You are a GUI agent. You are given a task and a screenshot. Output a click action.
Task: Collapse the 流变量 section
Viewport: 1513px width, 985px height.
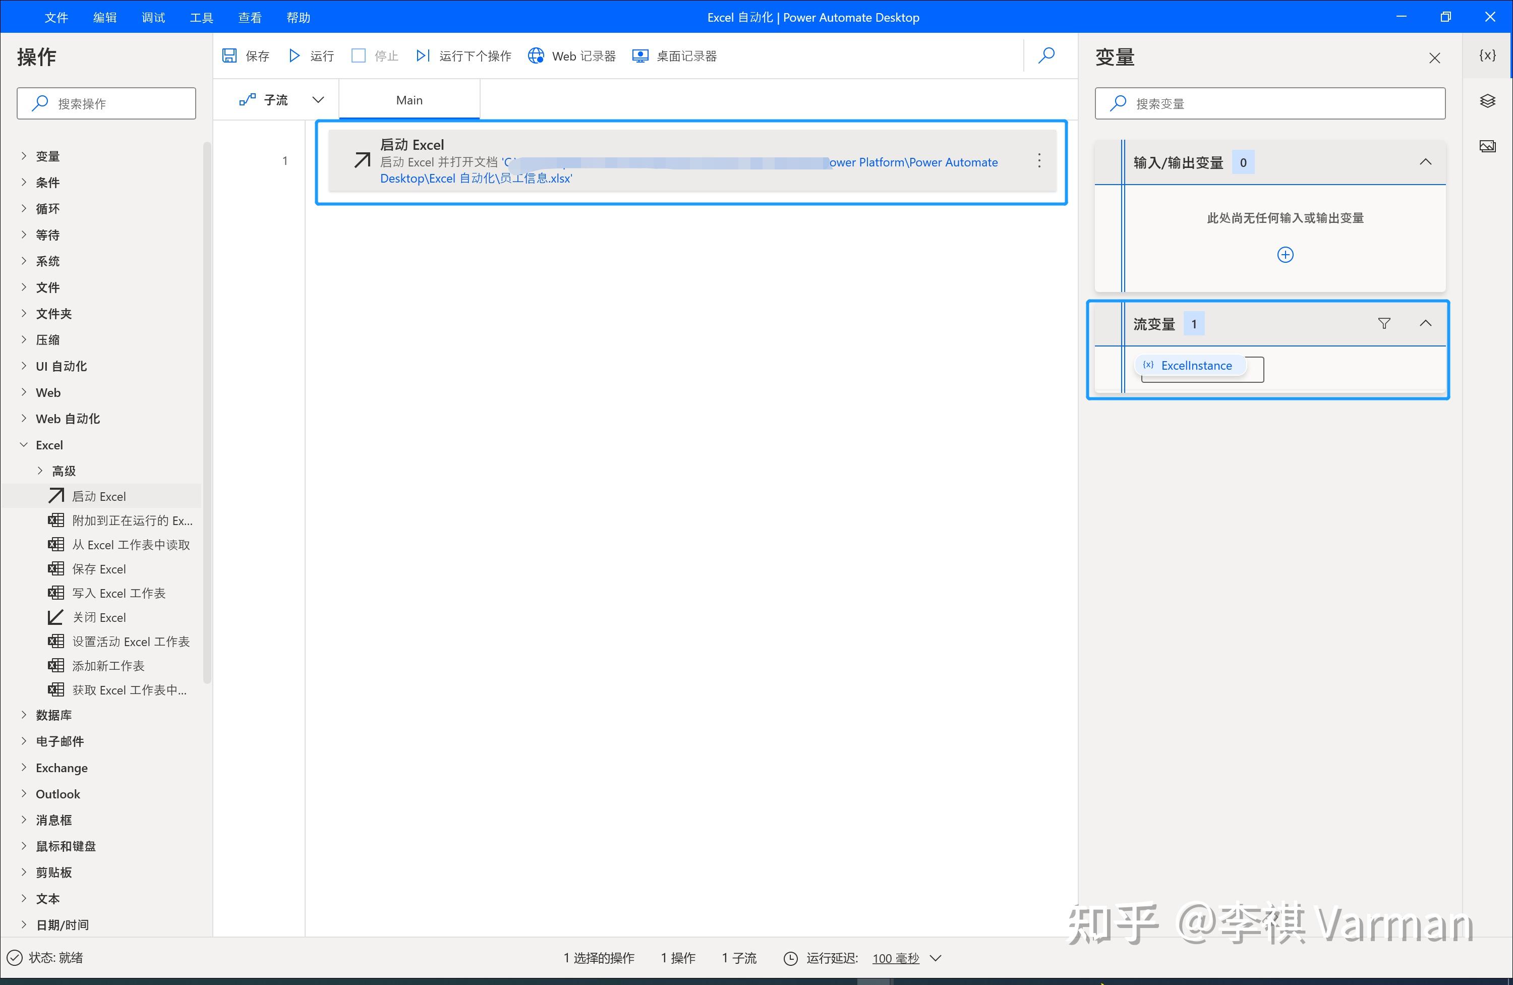(1425, 323)
